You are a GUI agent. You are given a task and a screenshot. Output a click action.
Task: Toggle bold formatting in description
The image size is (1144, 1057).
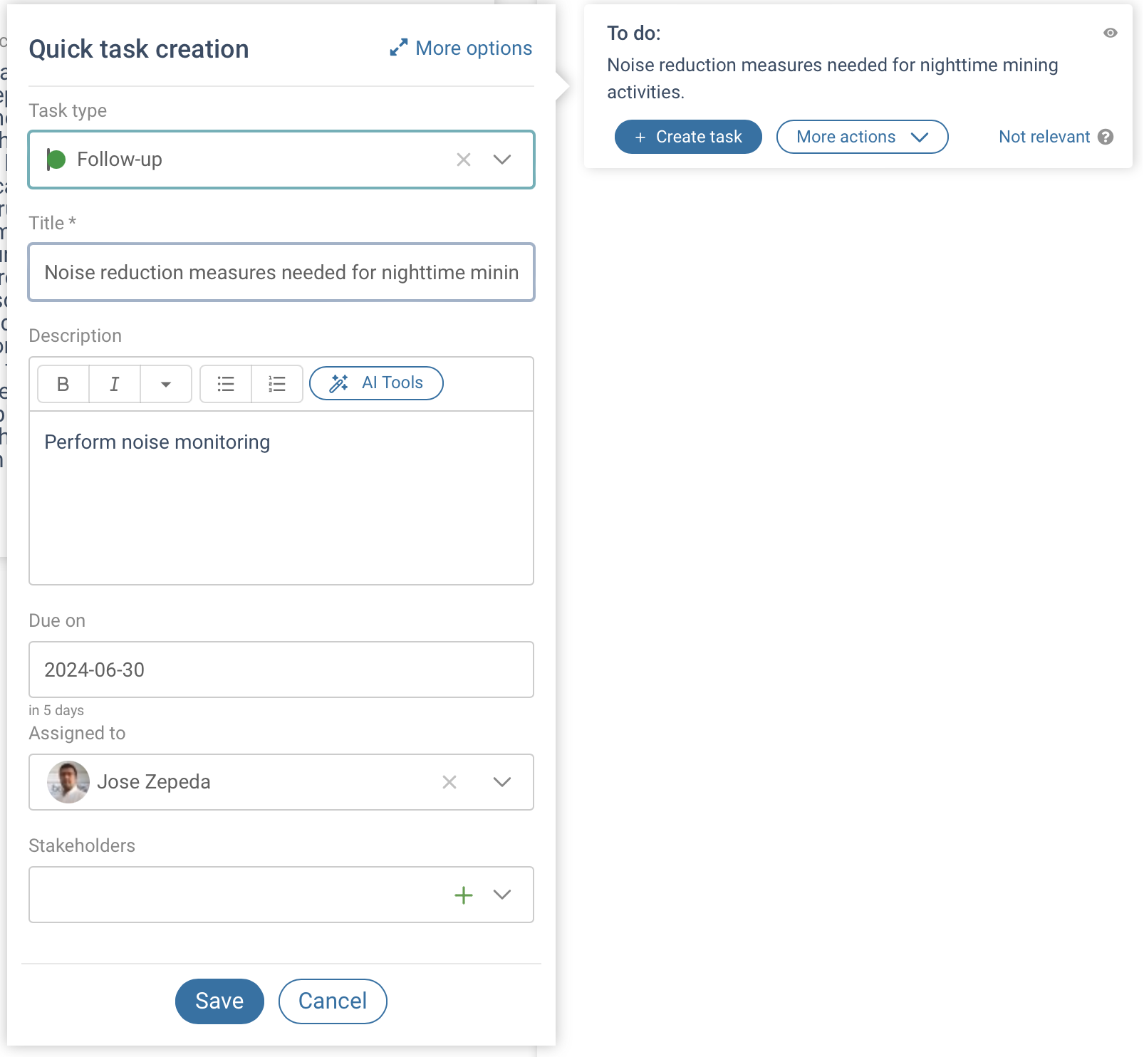(63, 385)
